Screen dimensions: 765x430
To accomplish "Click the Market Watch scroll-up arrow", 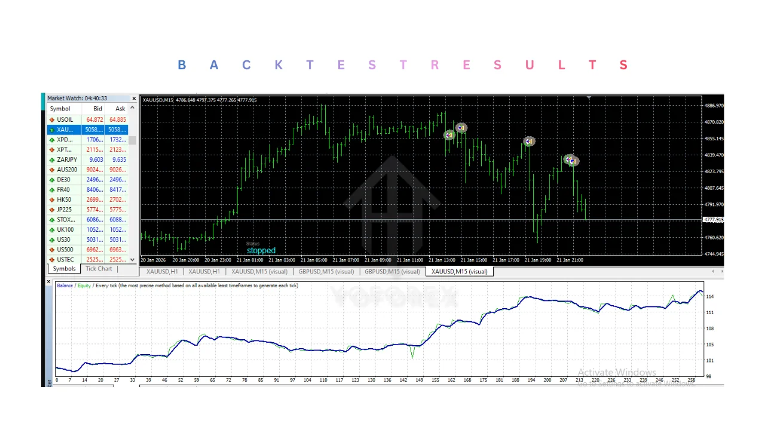I will pyautogui.click(x=133, y=109).
